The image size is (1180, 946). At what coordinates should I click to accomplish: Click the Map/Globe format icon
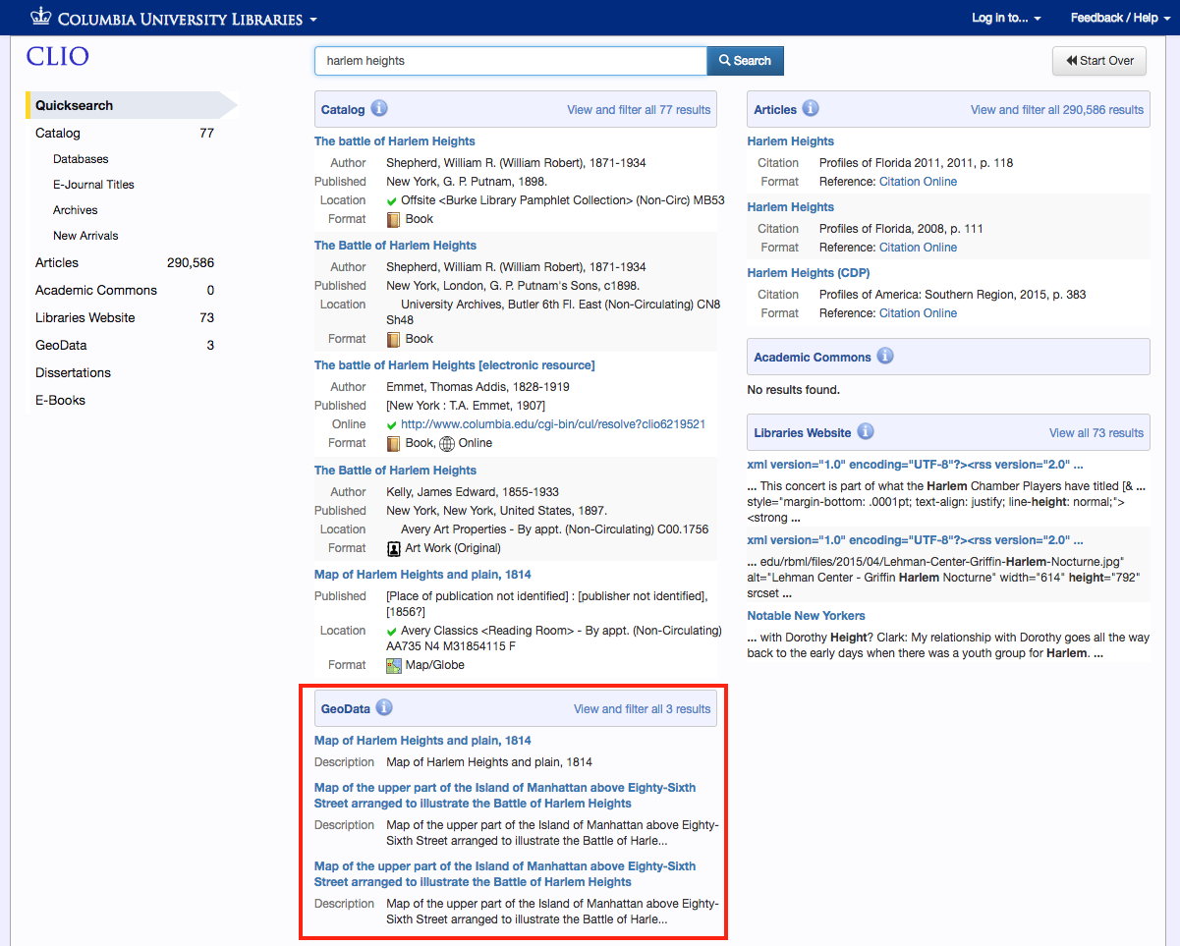pyautogui.click(x=394, y=665)
